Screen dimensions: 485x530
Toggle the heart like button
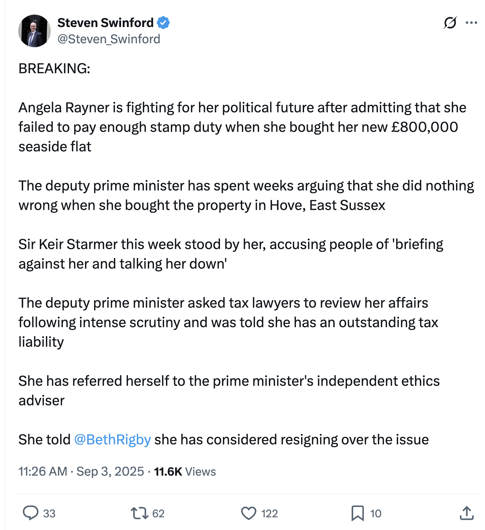tap(249, 513)
